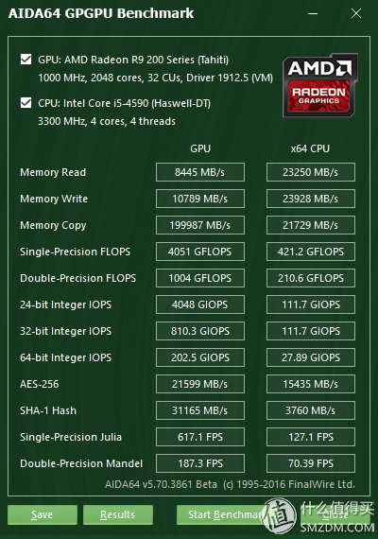Select the GPU Memory Read result box

pyautogui.click(x=200, y=172)
